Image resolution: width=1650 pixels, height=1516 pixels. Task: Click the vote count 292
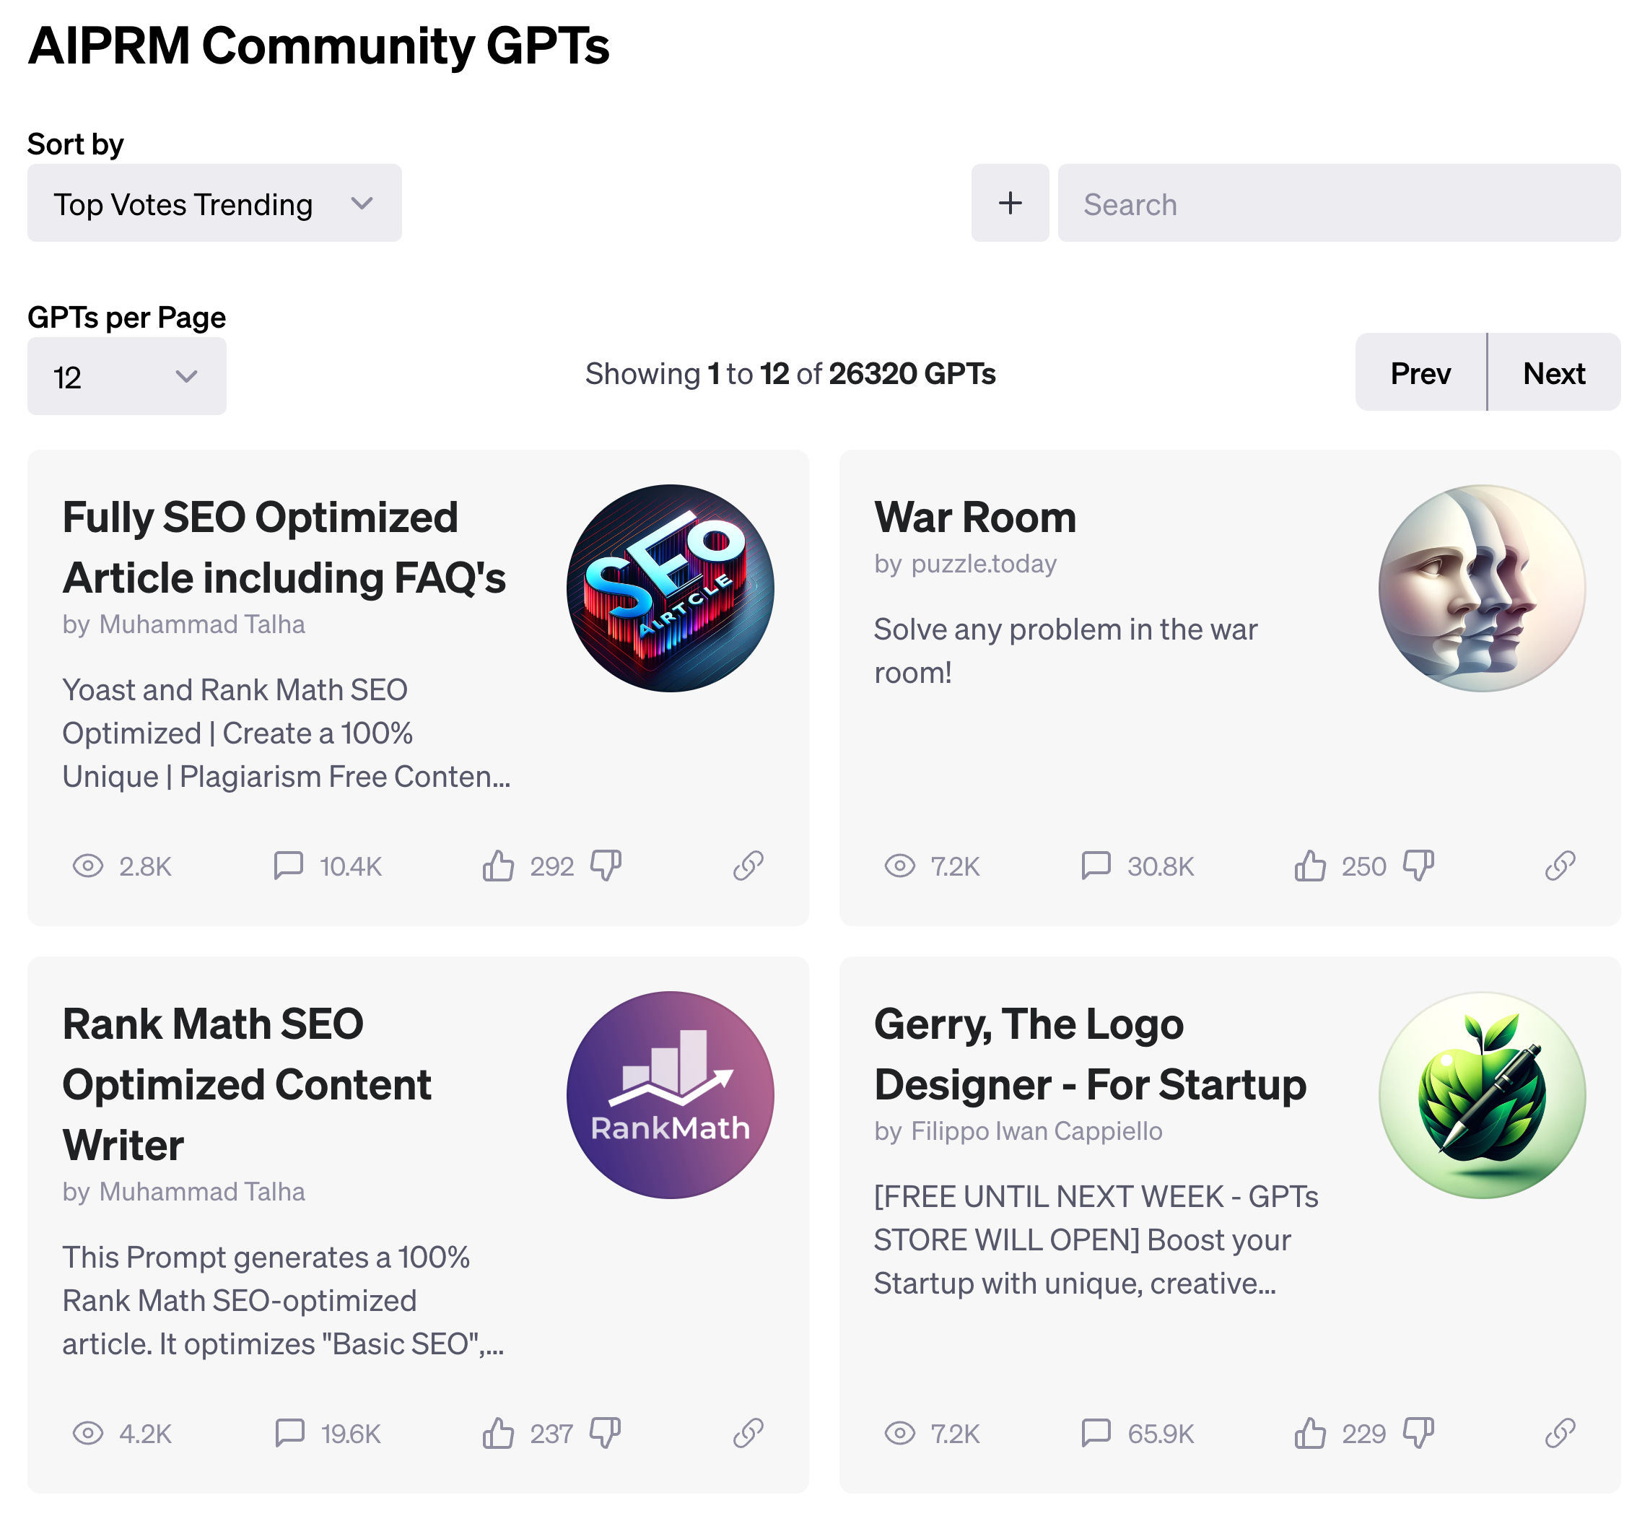pyautogui.click(x=551, y=866)
